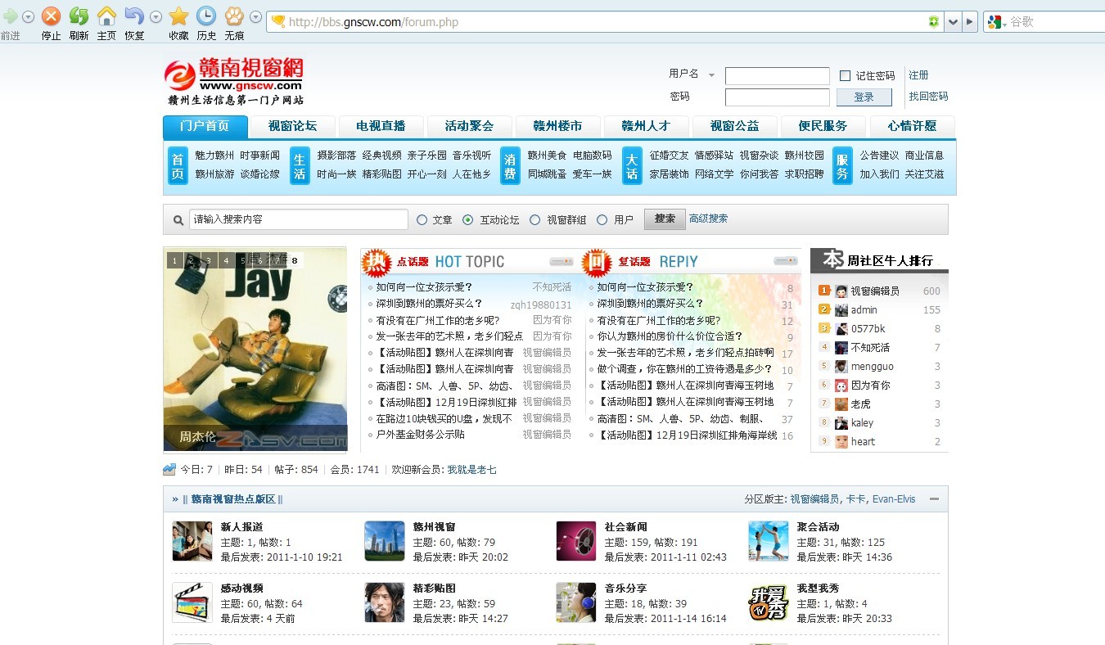
Task: Click the 密码 password input field
Action: pyautogui.click(x=778, y=97)
